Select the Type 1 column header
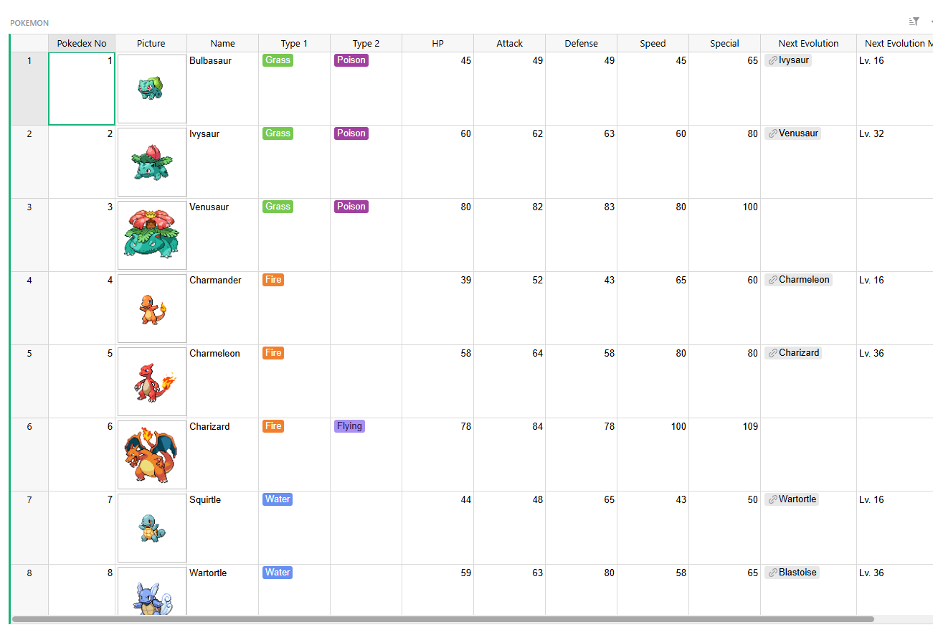This screenshot has height=635, width=933. [295, 43]
